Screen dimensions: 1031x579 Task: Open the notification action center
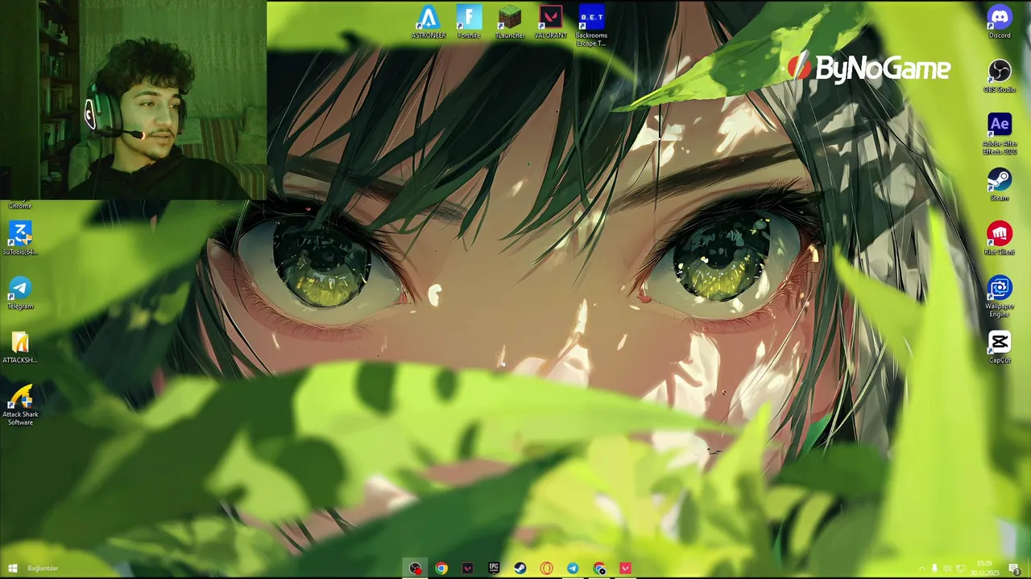tap(1015, 569)
